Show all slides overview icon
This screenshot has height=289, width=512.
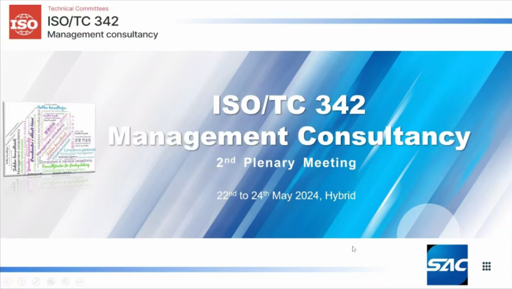coord(51,281)
